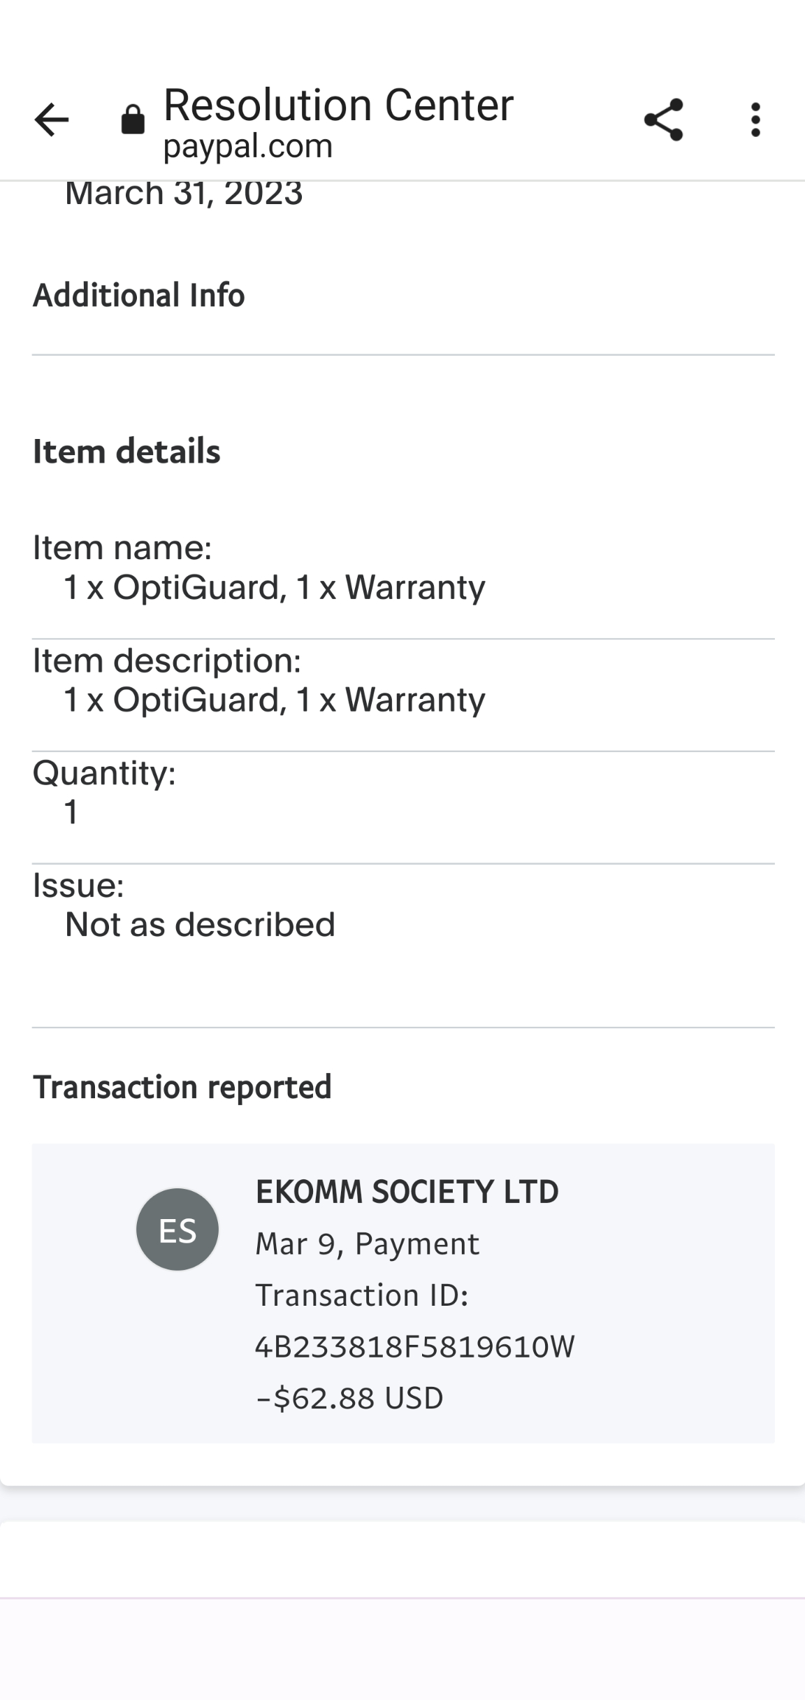805x1700 pixels.
Task: Tap the paypal.com URL text
Action: (x=248, y=147)
